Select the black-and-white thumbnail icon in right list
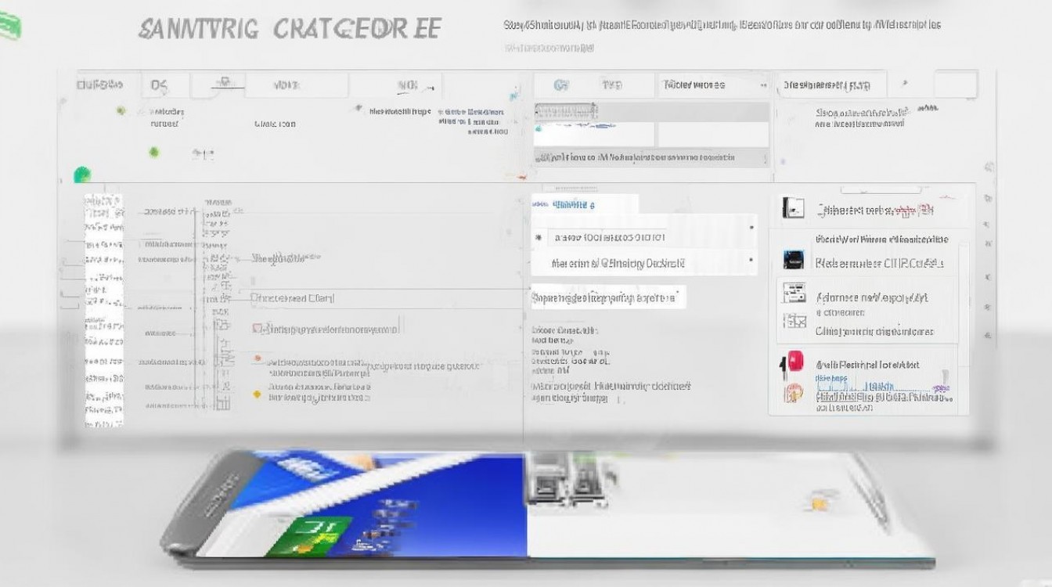Viewport: 1052px width, 587px height. pyautogui.click(x=793, y=207)
